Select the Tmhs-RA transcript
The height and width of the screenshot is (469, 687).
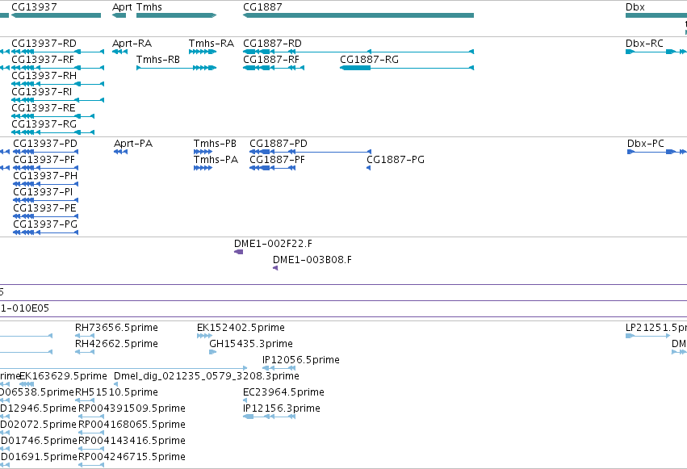click(x=212, y=44)
